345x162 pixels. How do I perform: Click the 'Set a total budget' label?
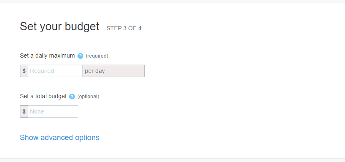point(43,96)
